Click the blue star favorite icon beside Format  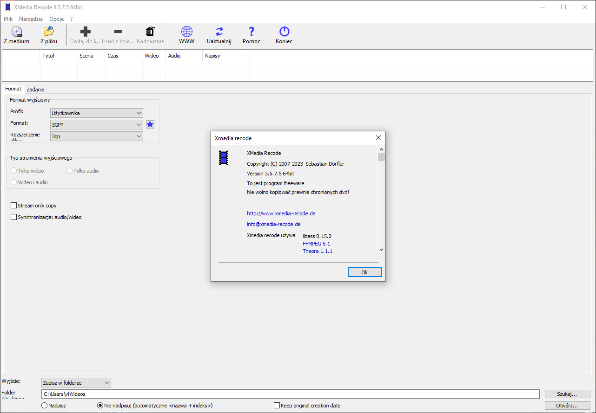click(150, 124)
